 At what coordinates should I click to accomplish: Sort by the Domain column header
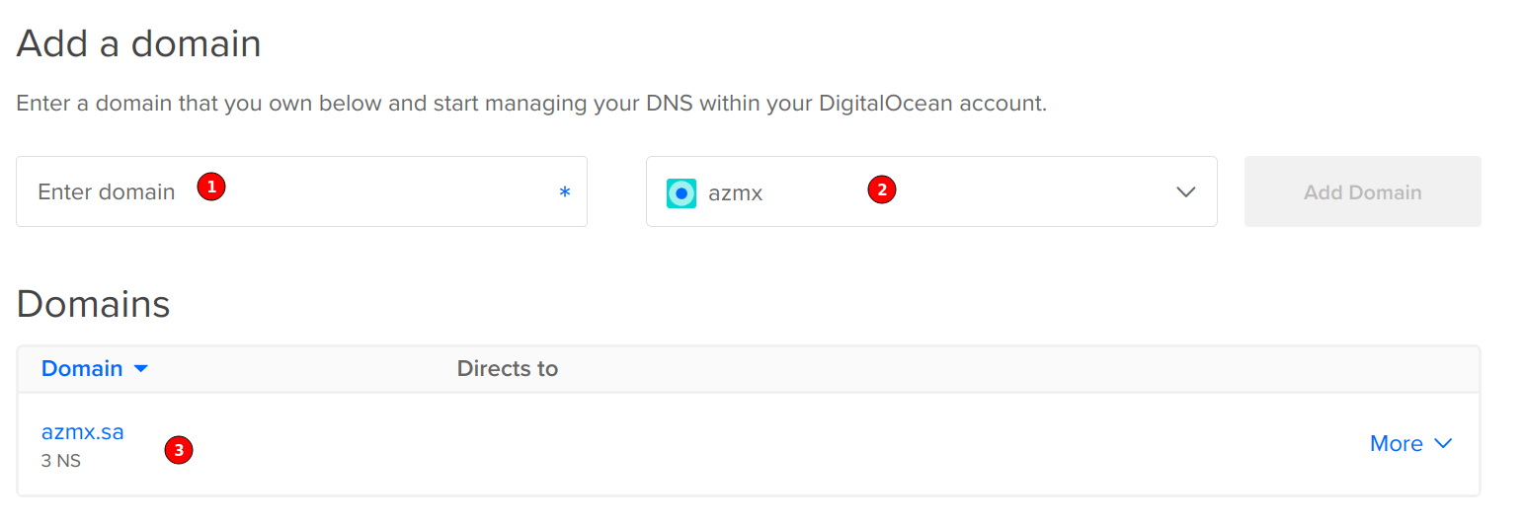(x=82, y=368)
